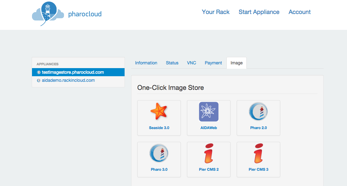Click the Pier CMS 2 icon
Viewport: 347px width, 186px height.
pos(209,153)
